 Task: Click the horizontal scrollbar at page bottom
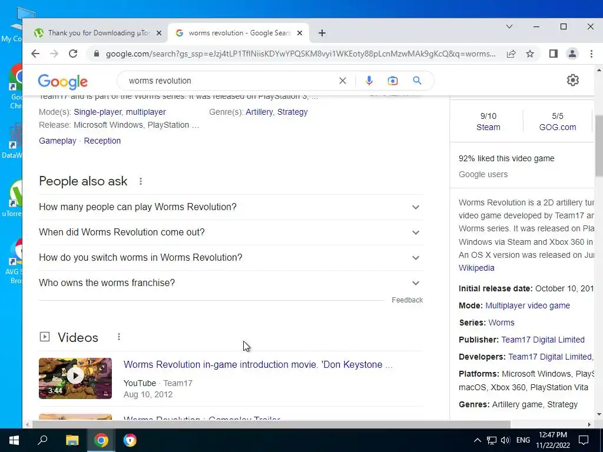click(271, 424)
